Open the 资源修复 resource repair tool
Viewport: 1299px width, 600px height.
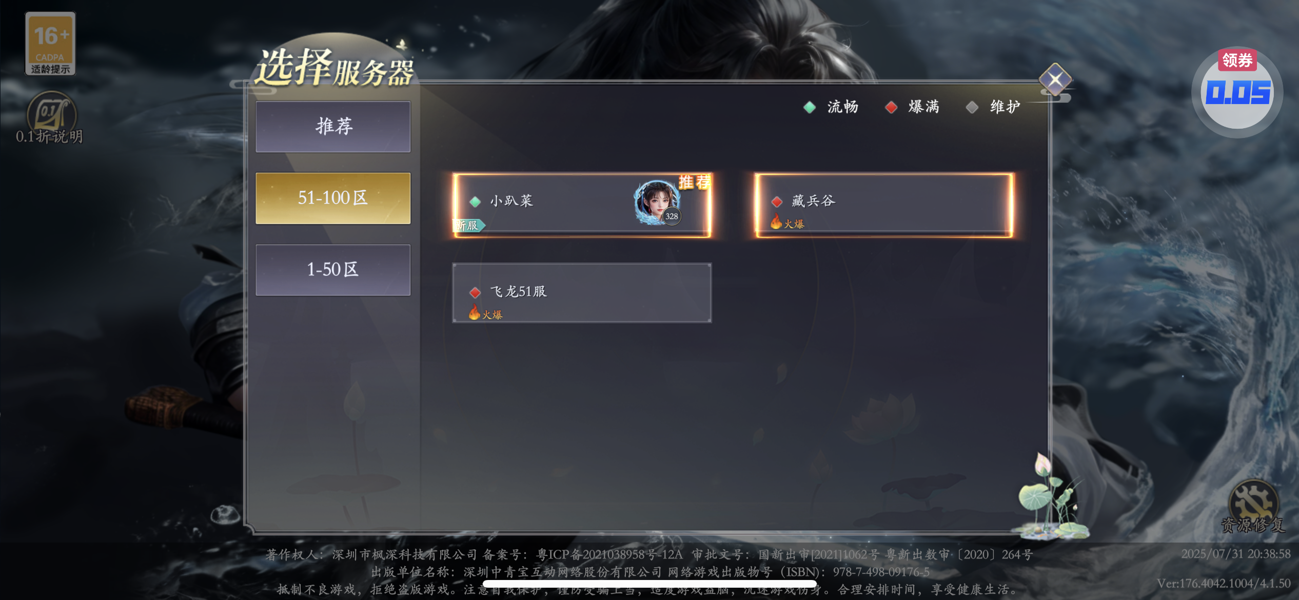(1252, 506)
